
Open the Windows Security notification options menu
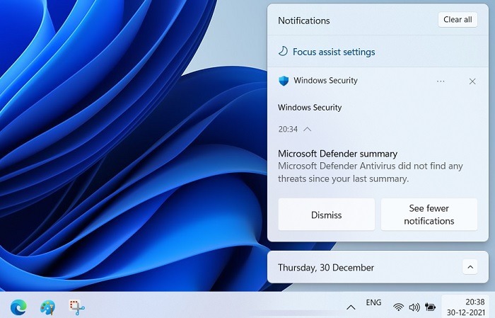[x=441, y=81]
